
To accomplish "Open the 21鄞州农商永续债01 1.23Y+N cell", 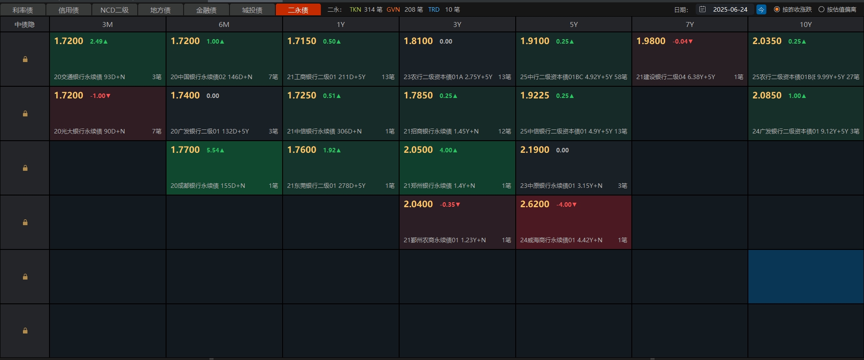I will 457,222.
